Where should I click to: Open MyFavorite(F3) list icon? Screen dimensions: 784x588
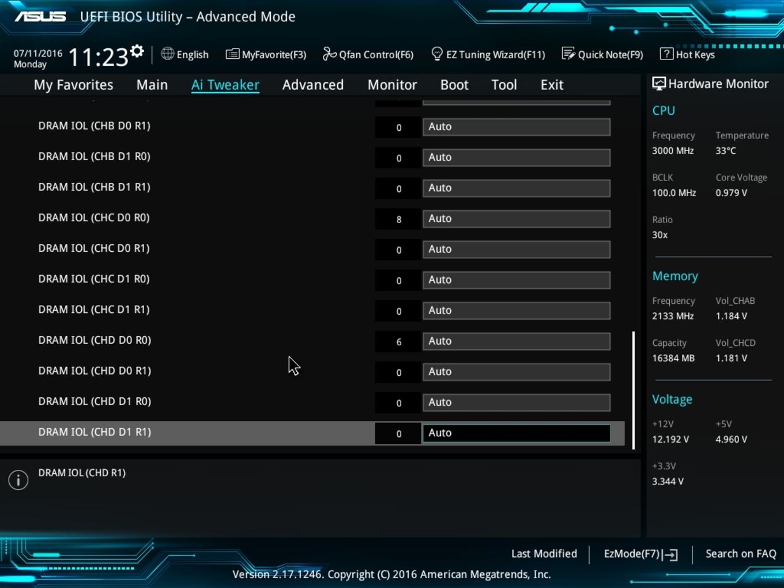click(x=232, y=54)
